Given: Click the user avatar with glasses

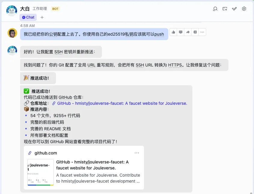Looking at the screenshot, I should pyautogui.click(x=12, y=33).
